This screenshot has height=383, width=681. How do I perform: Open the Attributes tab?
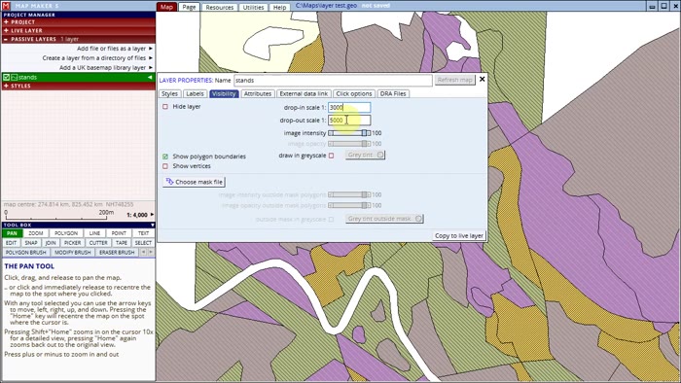point(258,93)
